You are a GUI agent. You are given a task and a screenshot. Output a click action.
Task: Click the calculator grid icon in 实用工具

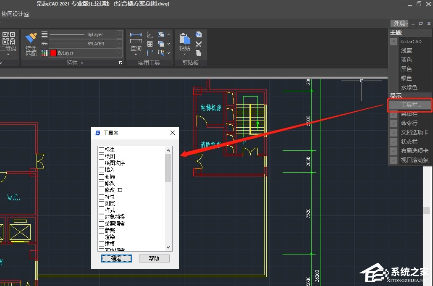click(x=150, y=44)
